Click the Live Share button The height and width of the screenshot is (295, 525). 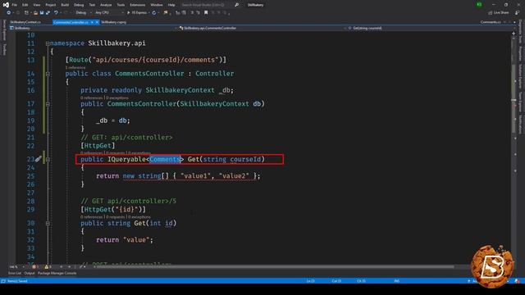point(499,13)
